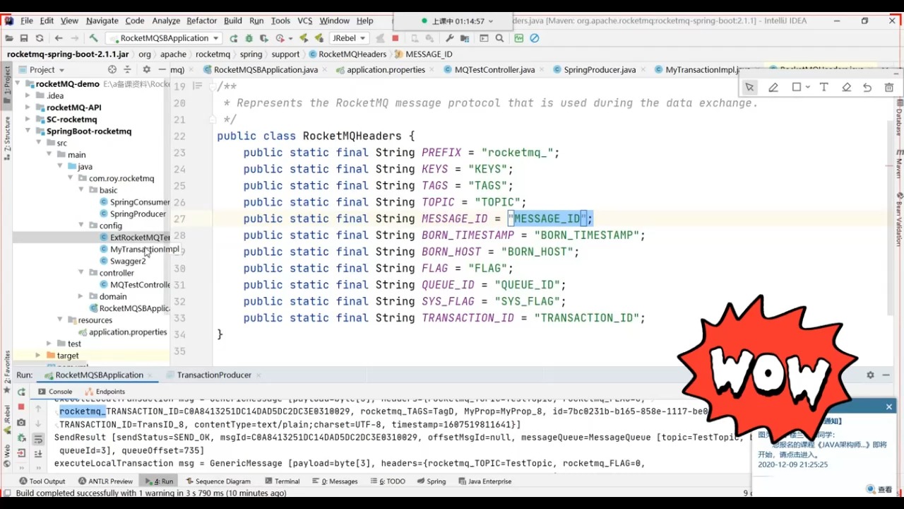The image size is (904, 509).
Task: Stop the running process from the main toolbar
Action: coord(395,38)
